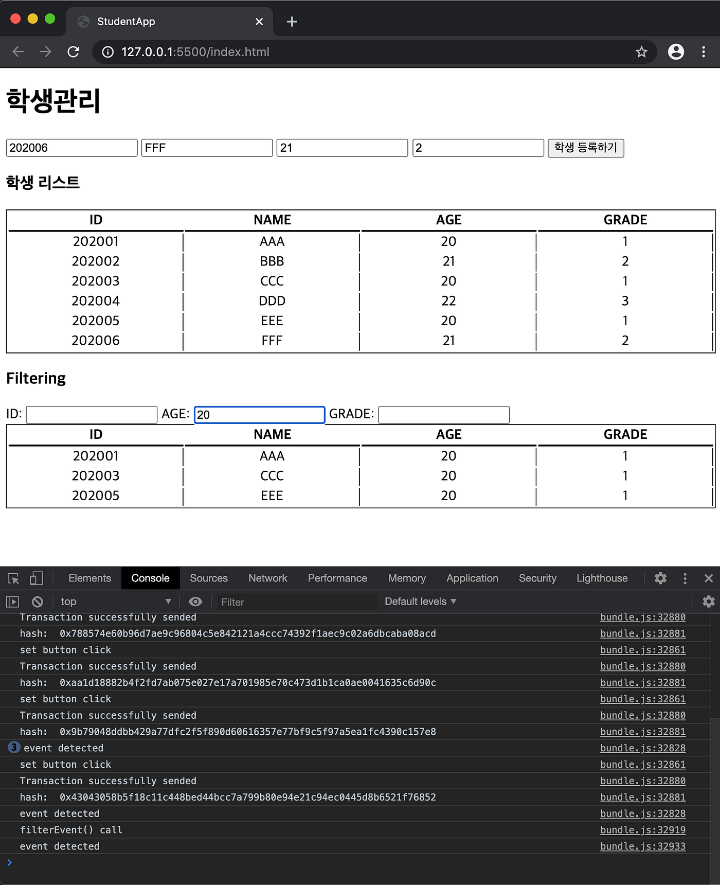Show the console sidebar
The image size is (720, 885).
click(x=12, y=601)
